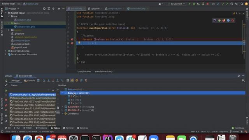Stop debugging from the debug sidebar

click(x=6, y=100)
